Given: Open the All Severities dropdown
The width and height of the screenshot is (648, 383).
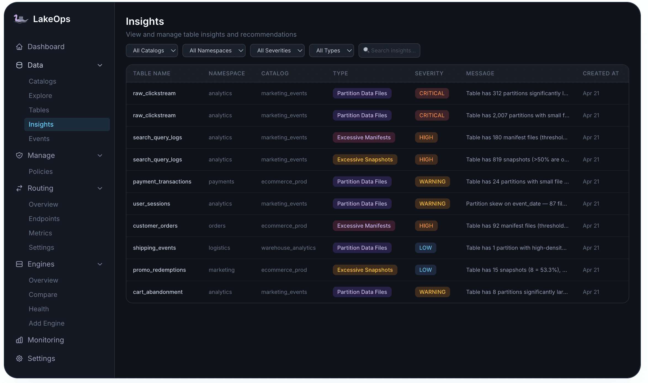Looking at the screenshot, I should [277, 50].
